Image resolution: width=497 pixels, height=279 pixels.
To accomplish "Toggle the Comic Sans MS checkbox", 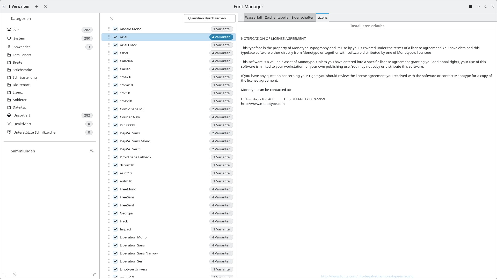I will pyautogui.click(x=115, y=109).
